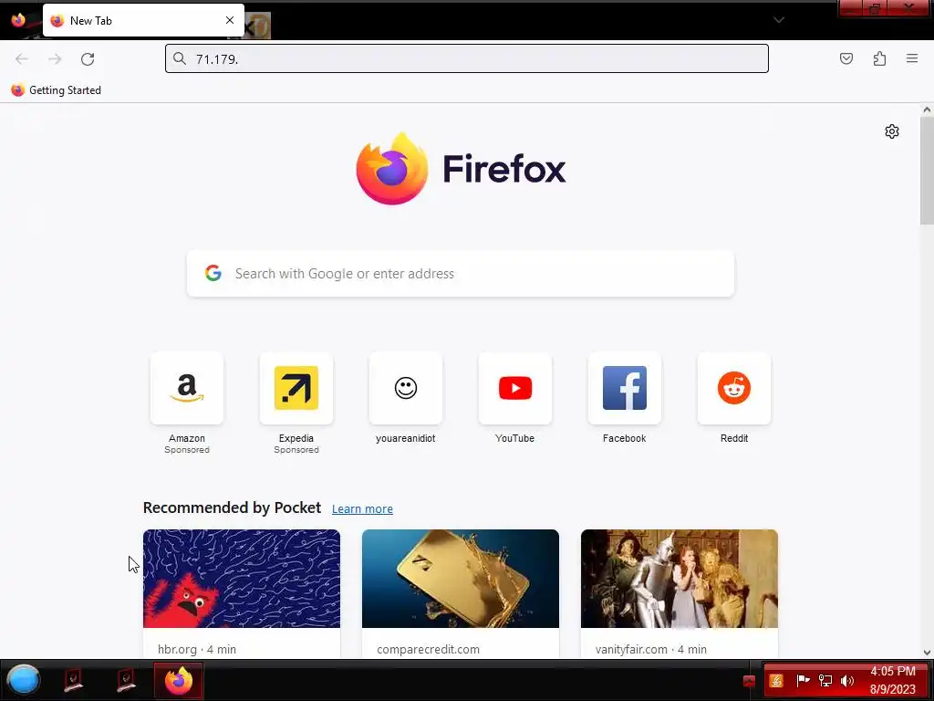Click the Java update tray icon

click(775, 680)
